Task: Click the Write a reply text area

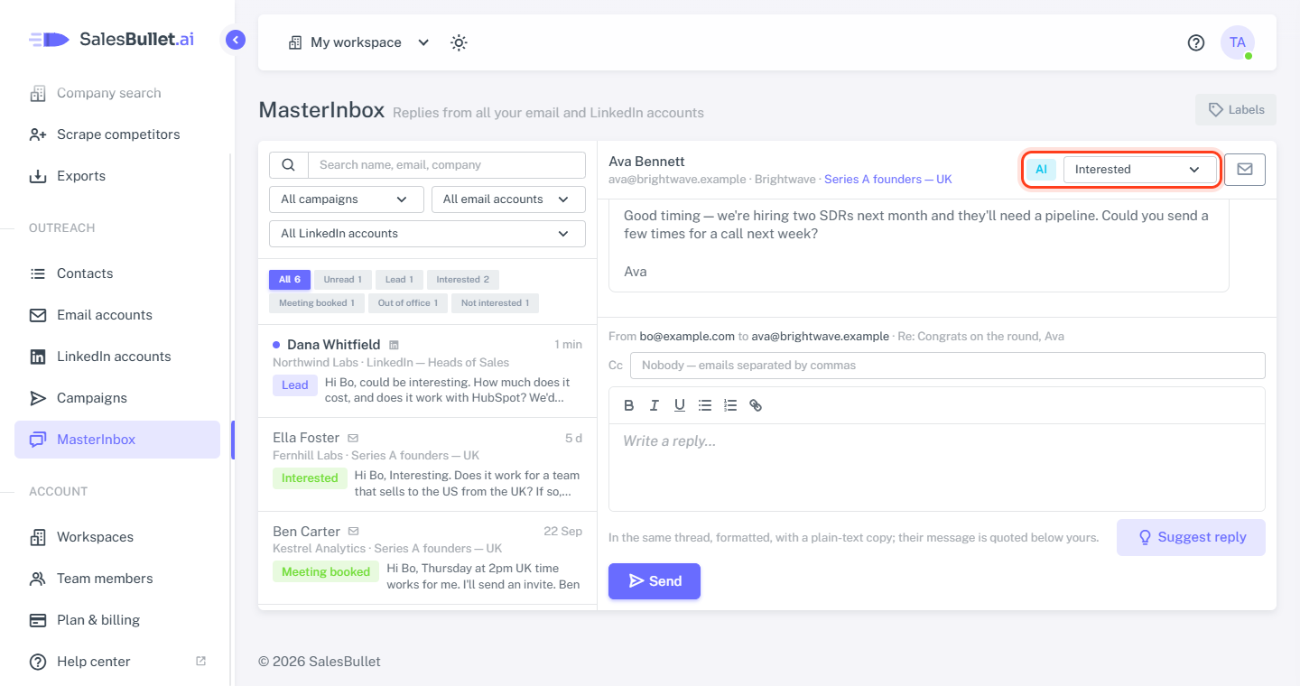Action: point(937,468)
